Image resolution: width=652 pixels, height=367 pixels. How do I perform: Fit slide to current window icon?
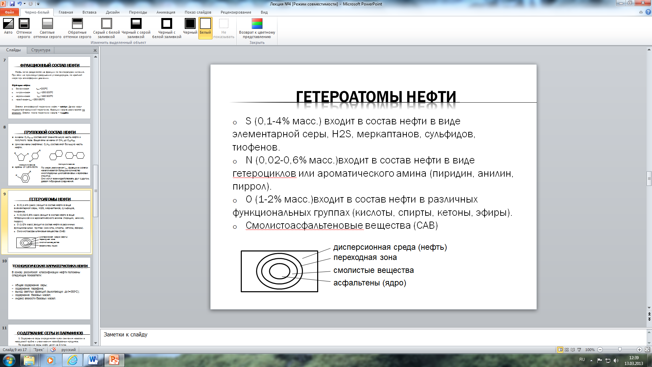click(x=647, y=350)
